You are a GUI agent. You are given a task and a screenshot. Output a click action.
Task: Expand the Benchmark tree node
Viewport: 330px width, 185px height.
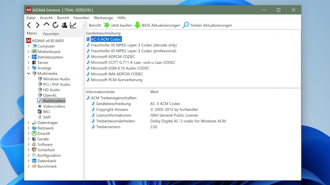(29, 166)
